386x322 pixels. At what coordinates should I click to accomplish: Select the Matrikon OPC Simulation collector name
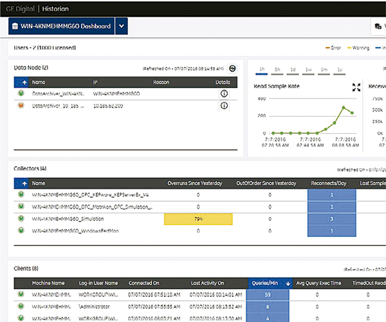(x=92, y=207)
